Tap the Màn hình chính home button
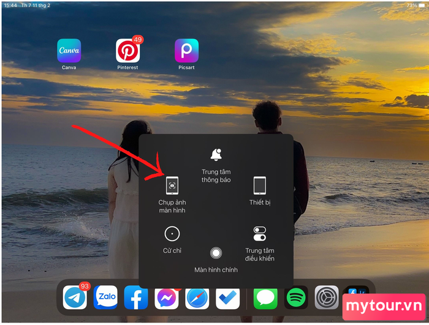The height and width of the screenshot is (325, 429). [216, 253]
